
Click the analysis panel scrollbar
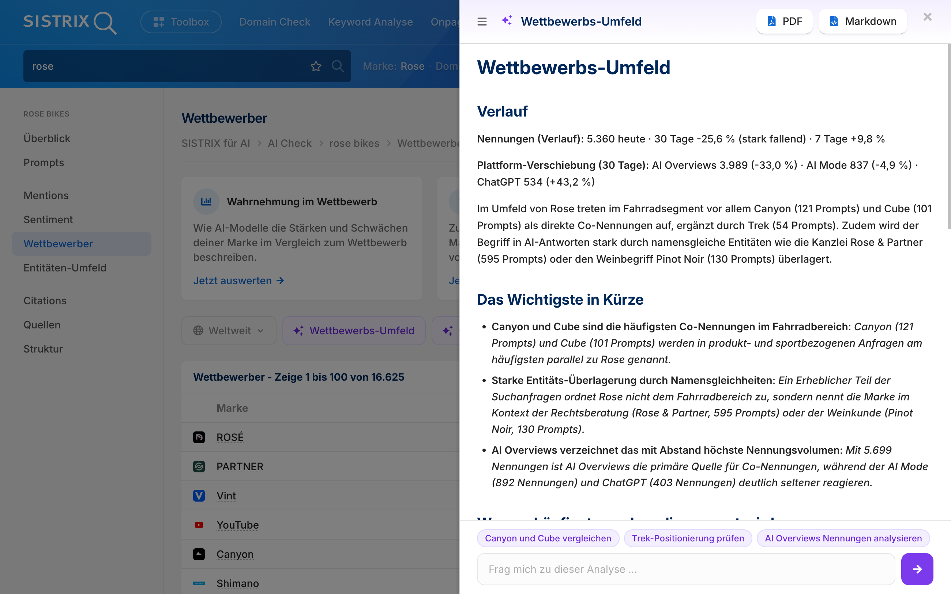click(949, 136)
